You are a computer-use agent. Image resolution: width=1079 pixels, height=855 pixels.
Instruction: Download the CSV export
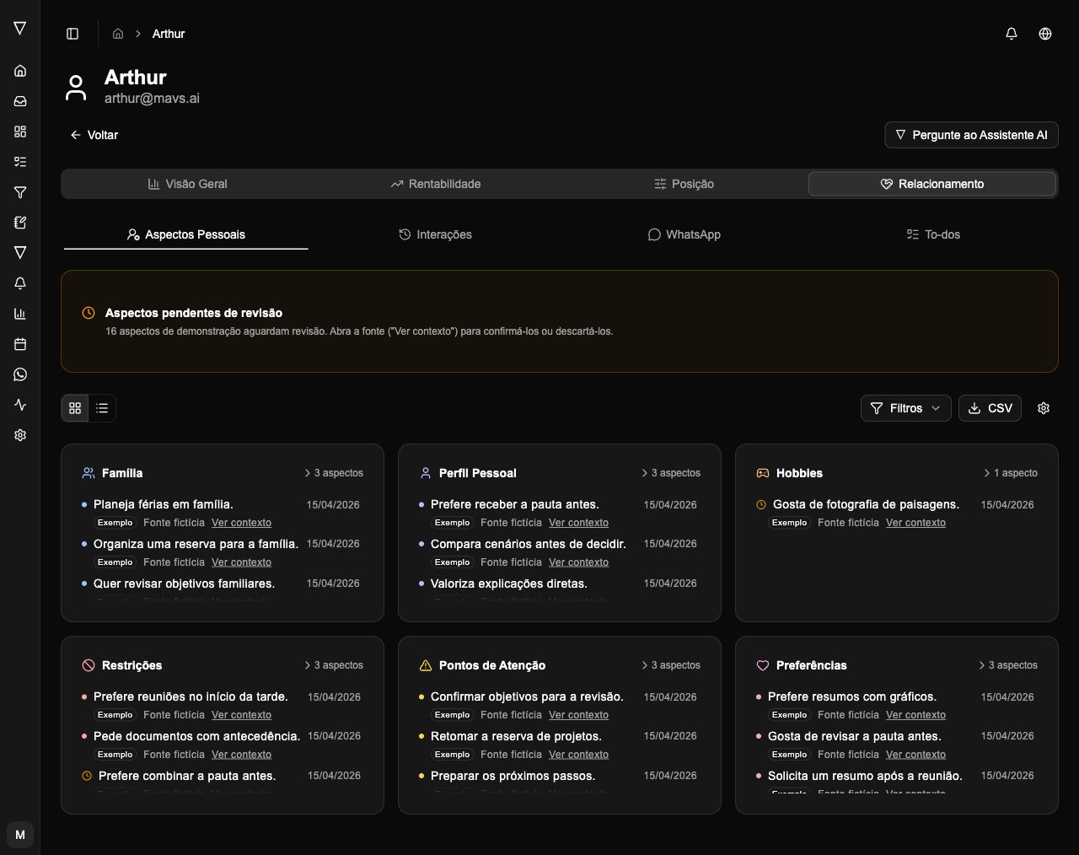click(990, 408)
